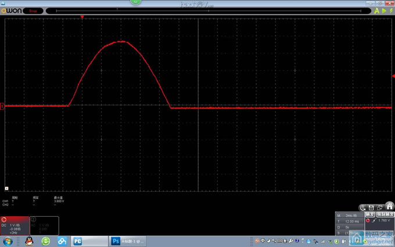Select the 触发 trigger tab
The width and height of the screenshot is (395, 247).
coord(370,214)
